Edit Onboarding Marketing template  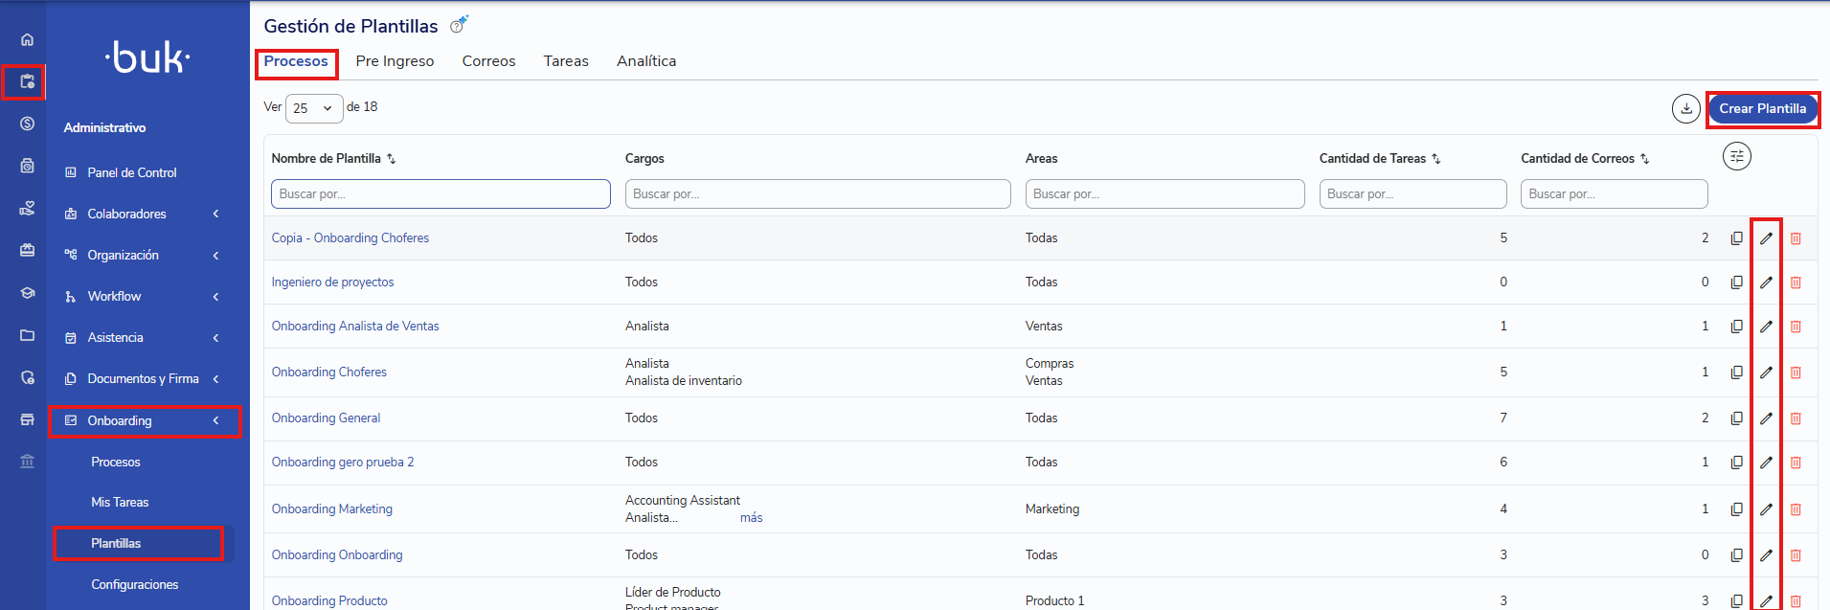1766,509
